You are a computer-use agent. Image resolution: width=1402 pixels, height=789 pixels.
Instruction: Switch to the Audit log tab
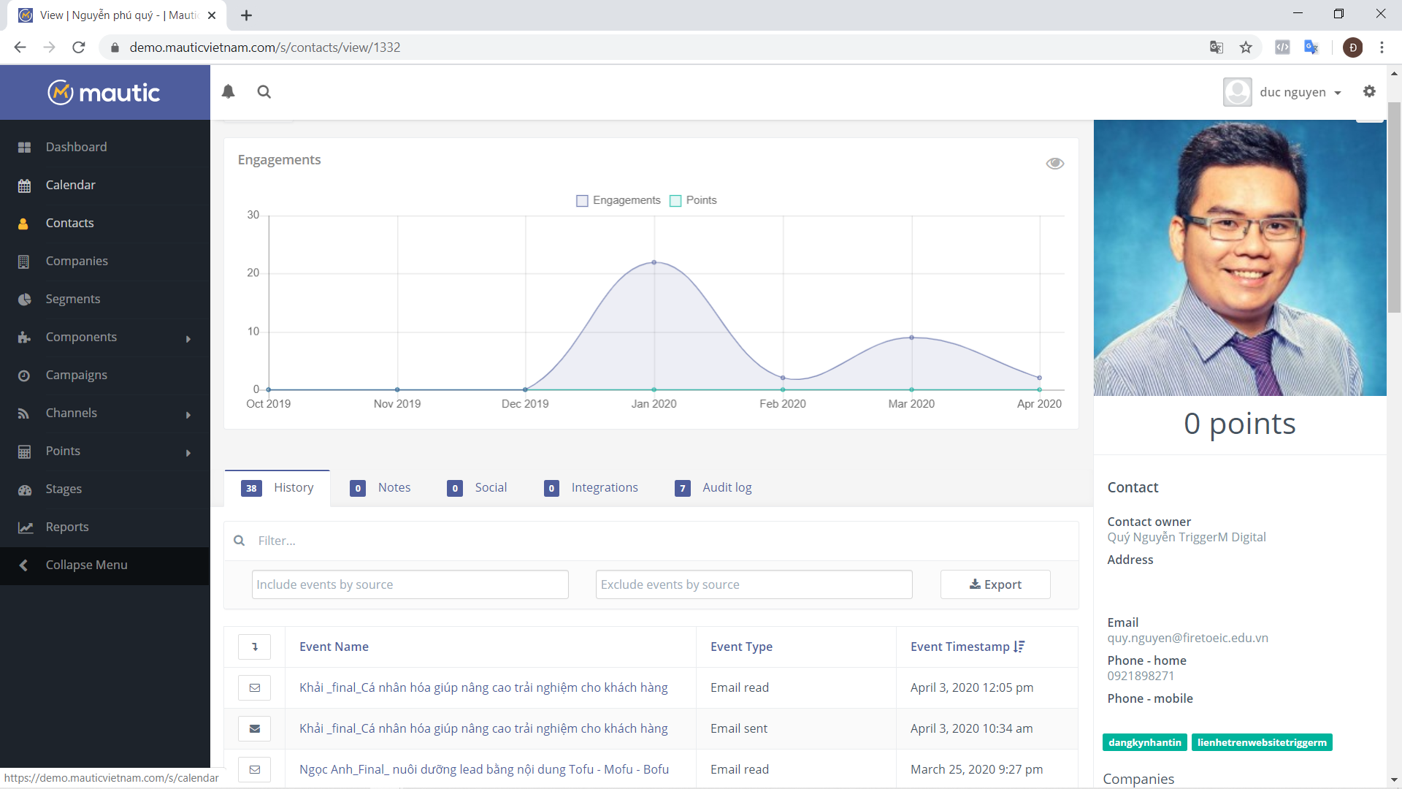click(726, 487)
